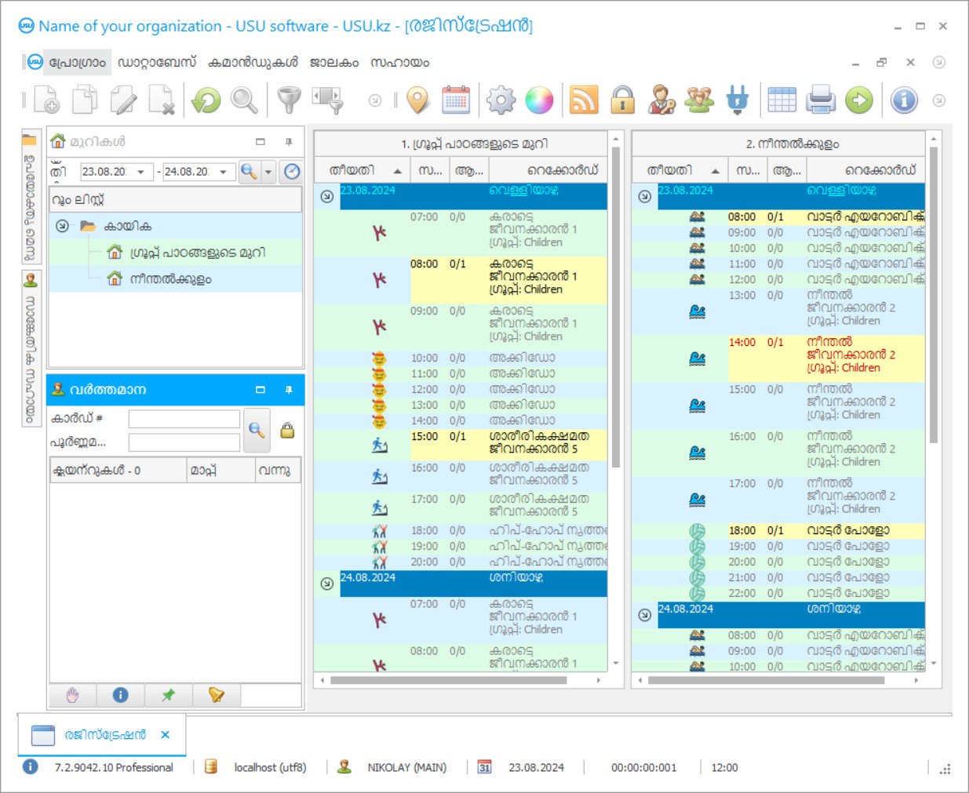
Task: Toggle the pin on വർത്തമാന panel header
Action: (x=289, y=390)
